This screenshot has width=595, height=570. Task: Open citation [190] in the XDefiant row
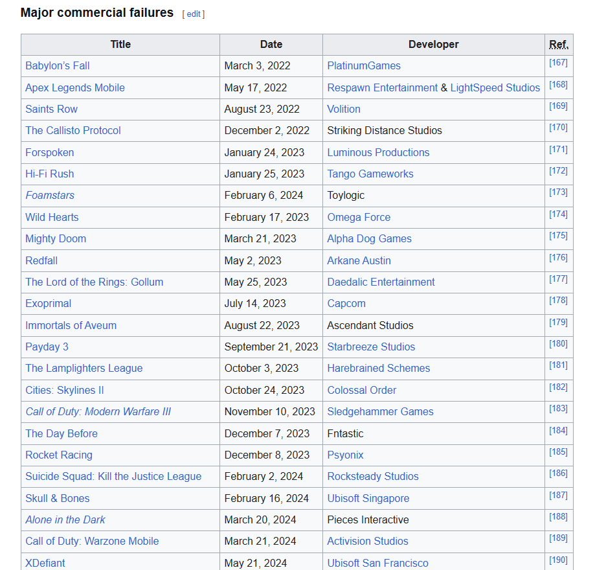(558, 560)
